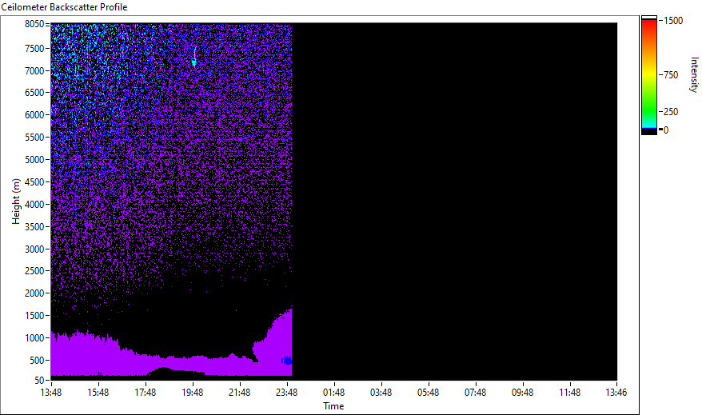This screenshot has height=415, width=702.
Task: Click the intensity color ramp bar
Action: pos(648,75)
